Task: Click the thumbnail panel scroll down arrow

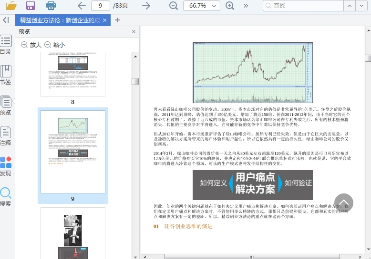Action: (135, 257)
